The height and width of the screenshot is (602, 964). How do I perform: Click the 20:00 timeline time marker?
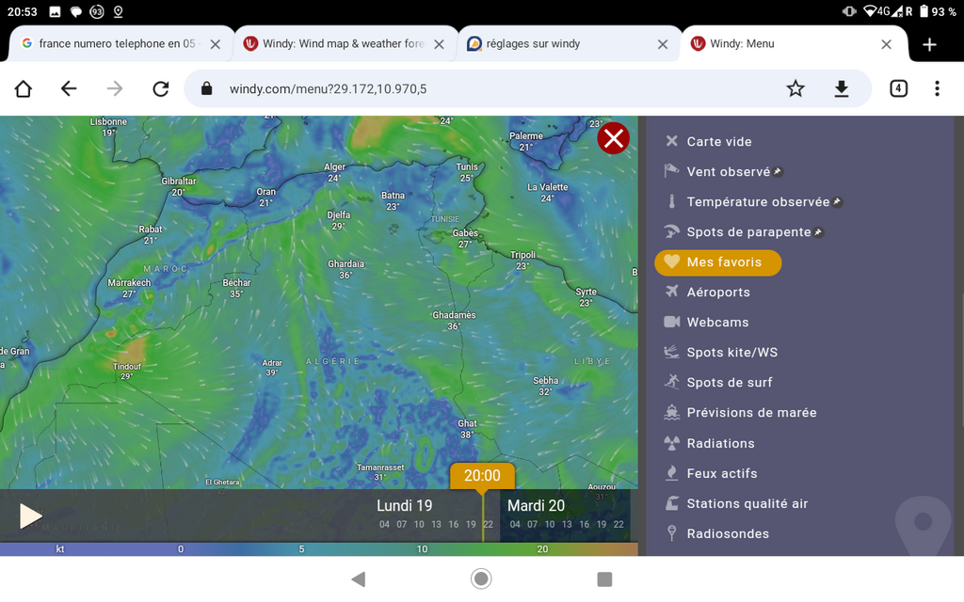click(482, 475)
